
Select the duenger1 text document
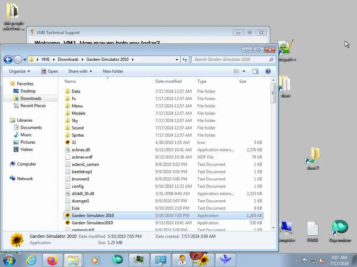[80, 201]
